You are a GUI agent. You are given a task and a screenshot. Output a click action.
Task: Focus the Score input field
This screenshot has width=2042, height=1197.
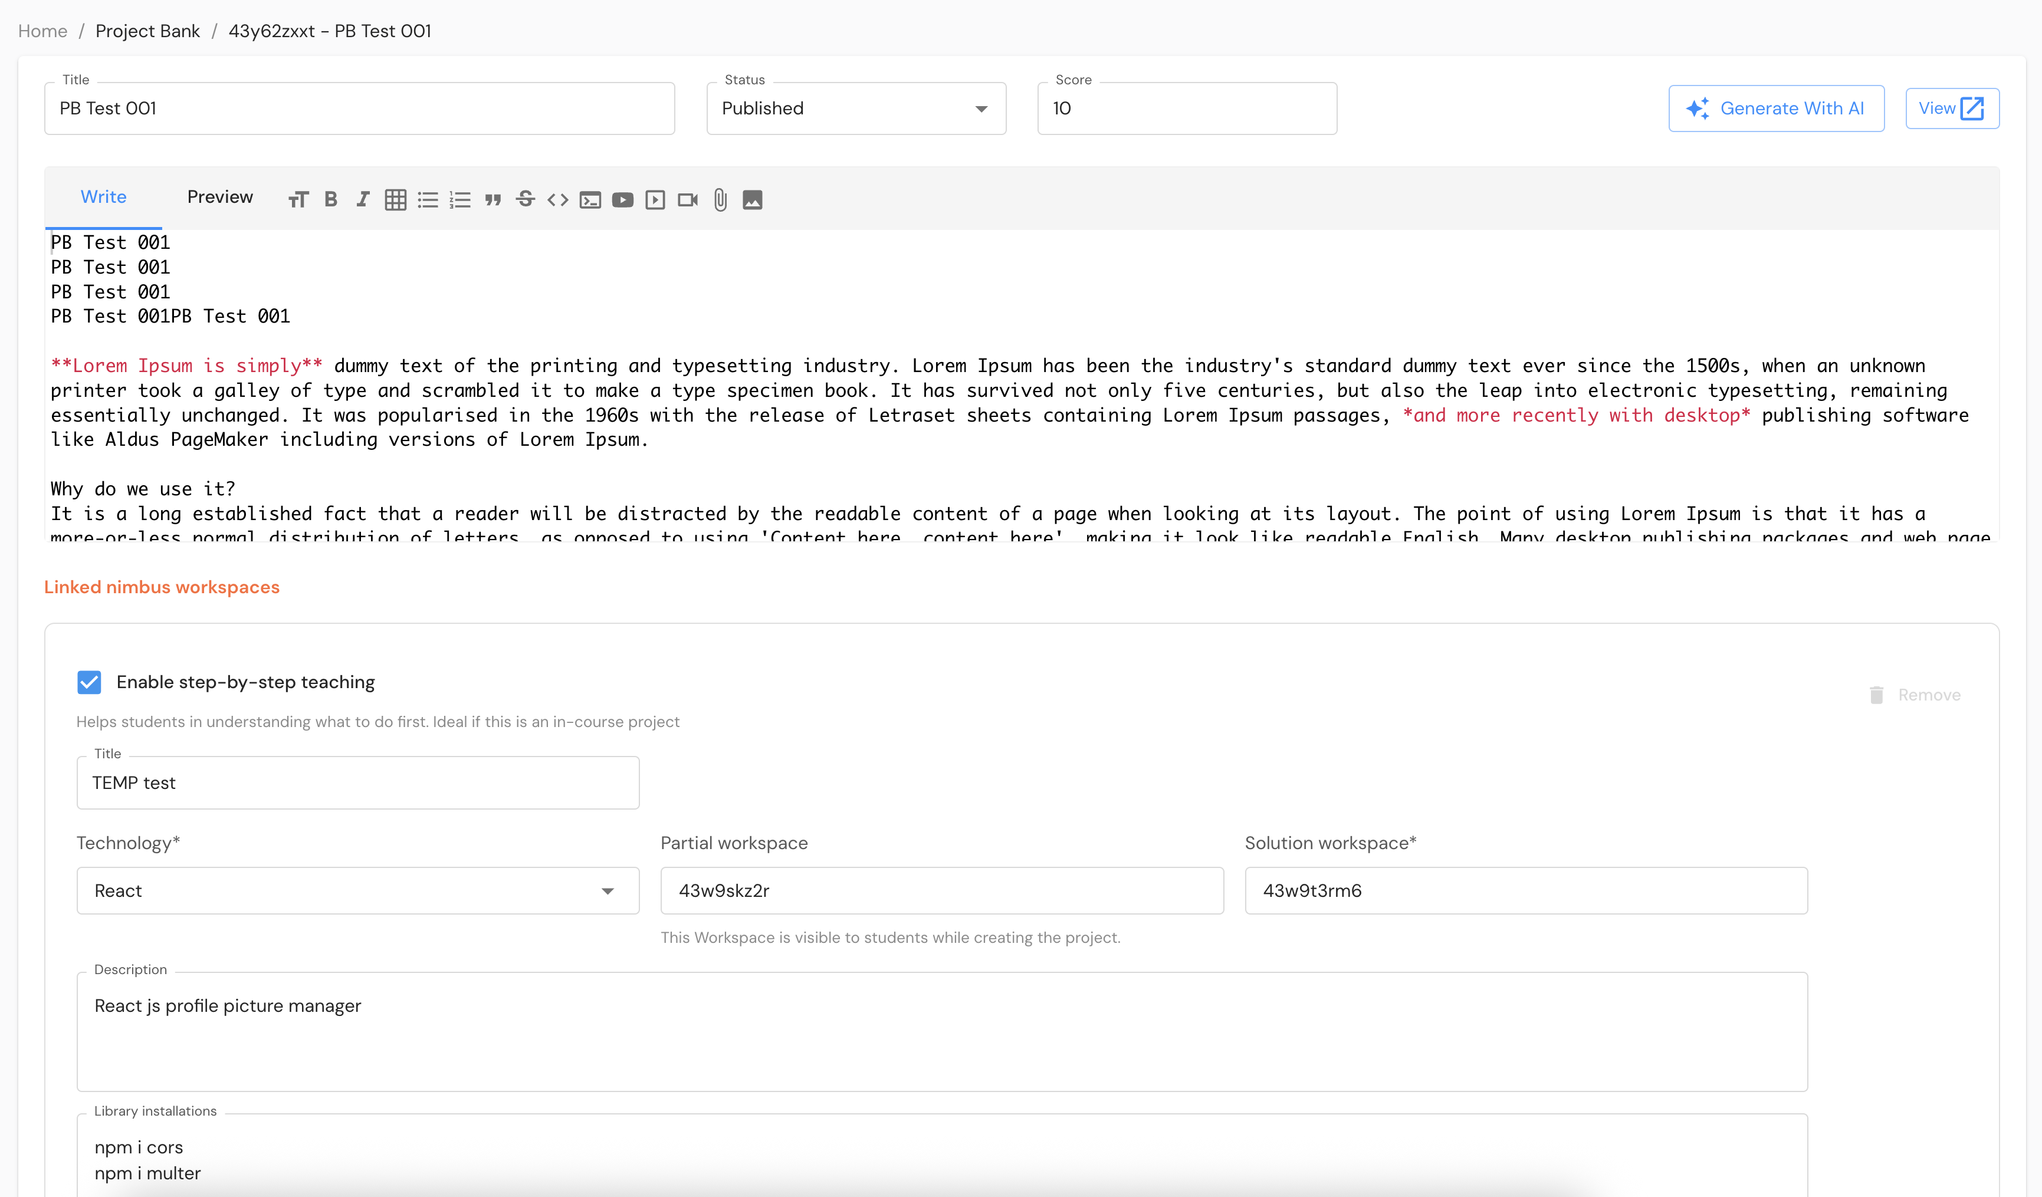tap(1187, 108)
